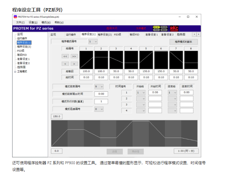Edit segment 5 level value 150.0
237x176 pixels.
[146, 71]
